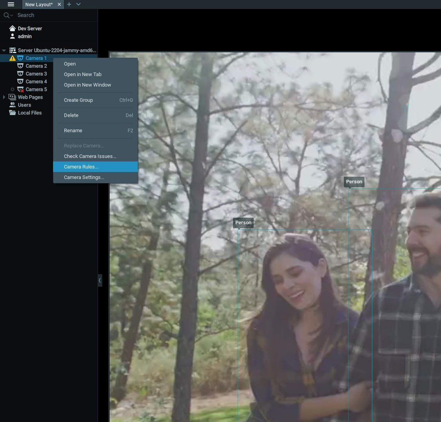The height and width of the screenshot is (422, 441).
Task: Open the search filter dropdown
Action: pos(8,15)
